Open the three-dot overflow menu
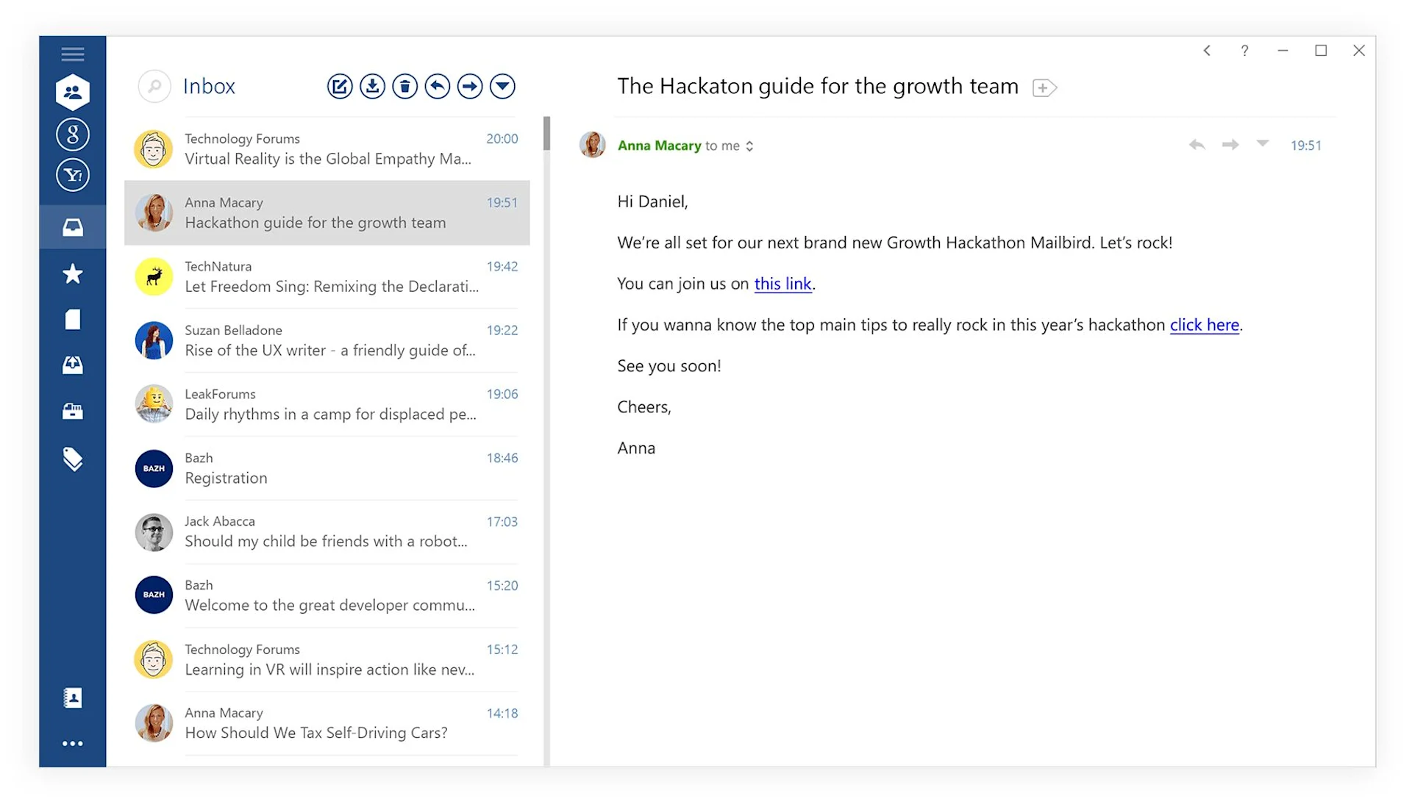1412x807 pixels. [x=73, y=743]
